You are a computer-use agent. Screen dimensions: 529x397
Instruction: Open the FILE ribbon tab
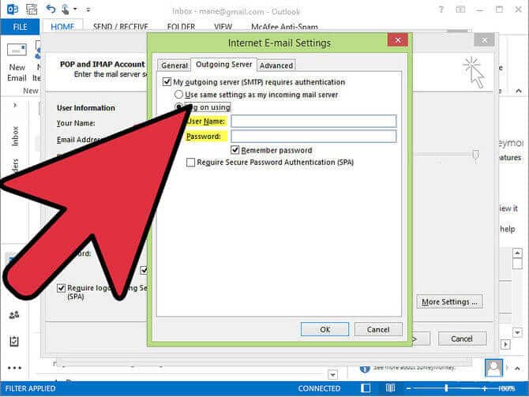(x=19, y=26)
